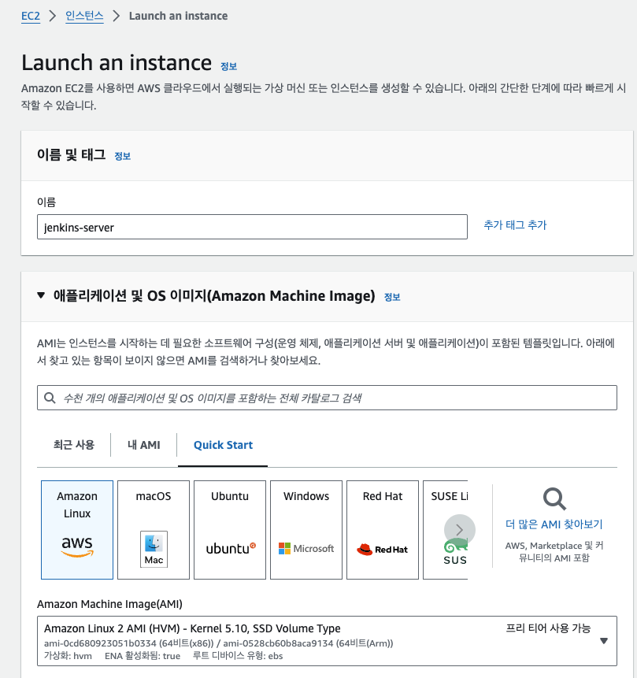Screen dimensions: 637x678
Task: Click the Amazon Machine Image(AMI) label
Action: (x=109, y=604)
